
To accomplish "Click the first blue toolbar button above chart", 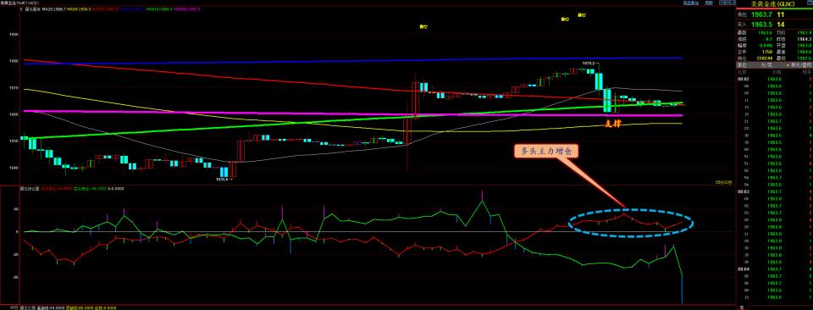I will click(x=691, y=3).
